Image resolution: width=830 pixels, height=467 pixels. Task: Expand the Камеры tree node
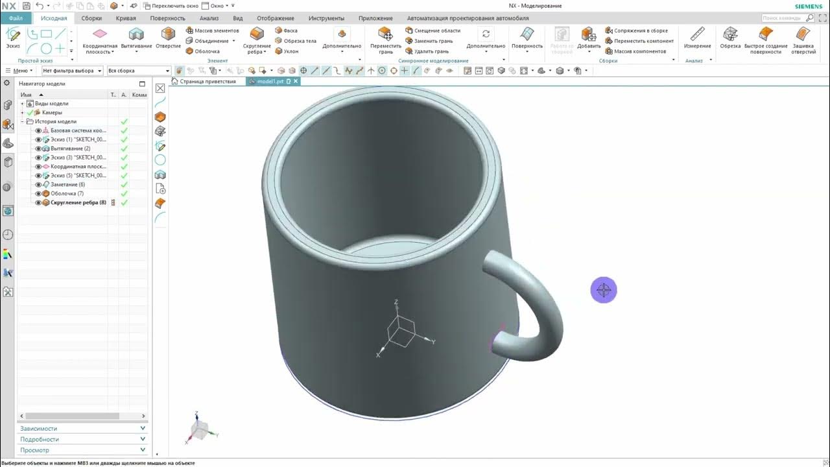pos(22,113)
